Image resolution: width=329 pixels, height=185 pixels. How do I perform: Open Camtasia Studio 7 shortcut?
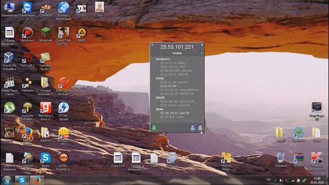pyautogui.click(x=46, y=61)
